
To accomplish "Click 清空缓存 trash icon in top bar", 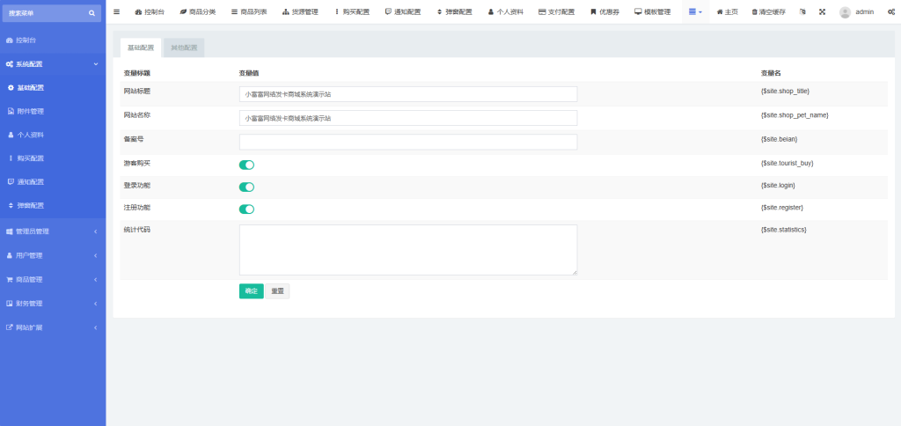I will [x=754, y=12].
